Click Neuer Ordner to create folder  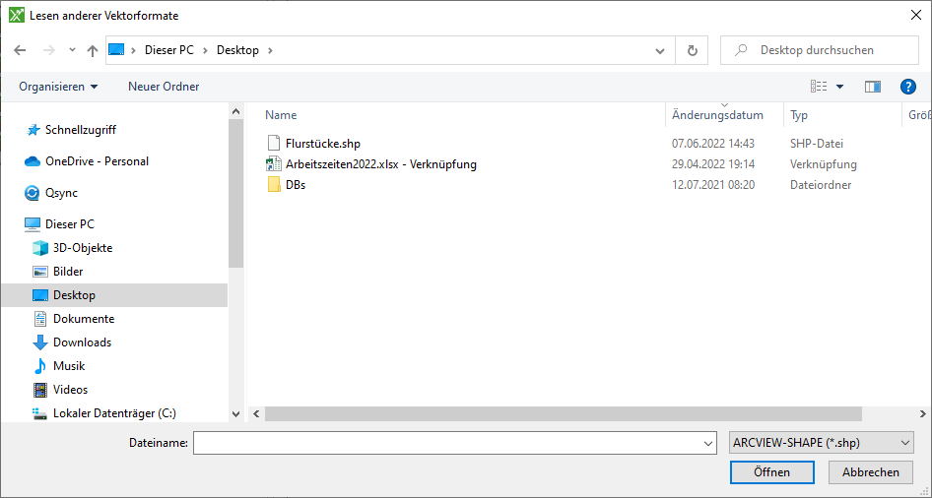point(164,87)
